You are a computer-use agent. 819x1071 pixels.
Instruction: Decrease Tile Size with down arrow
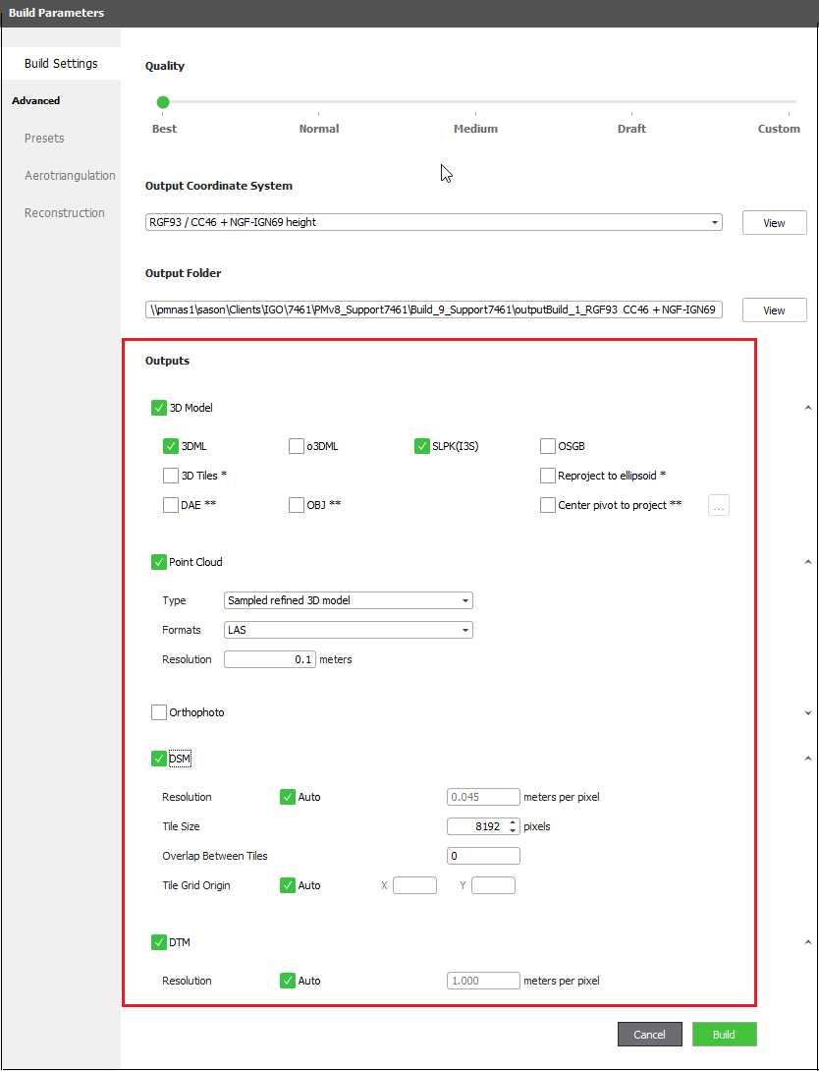tap(514, 830)
